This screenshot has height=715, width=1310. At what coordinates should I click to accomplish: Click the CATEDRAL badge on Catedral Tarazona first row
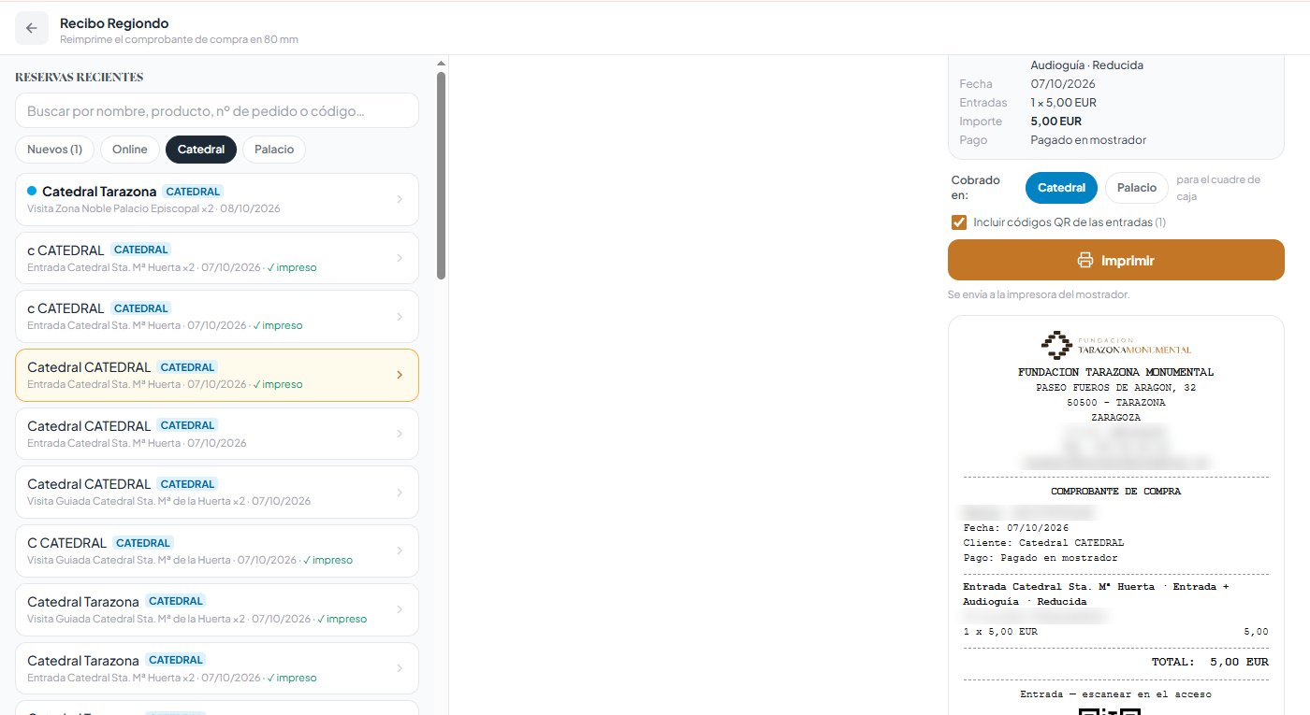click(x=193, y=191)
